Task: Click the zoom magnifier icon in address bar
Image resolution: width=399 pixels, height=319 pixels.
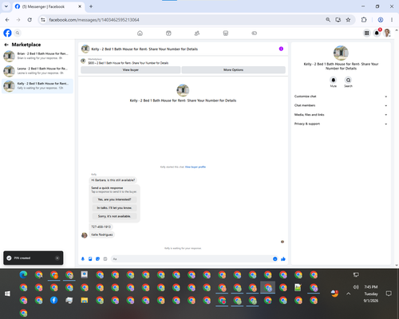Action: (328, 20)
